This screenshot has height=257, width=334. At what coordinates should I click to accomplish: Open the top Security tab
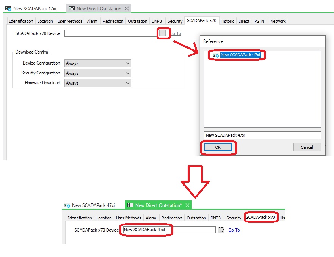click(175, 21)
